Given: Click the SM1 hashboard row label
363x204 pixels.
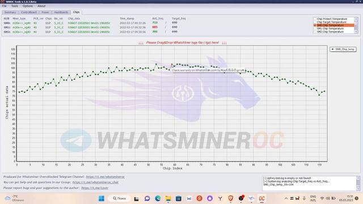Looking at the screenshot, I should [7, 27].
